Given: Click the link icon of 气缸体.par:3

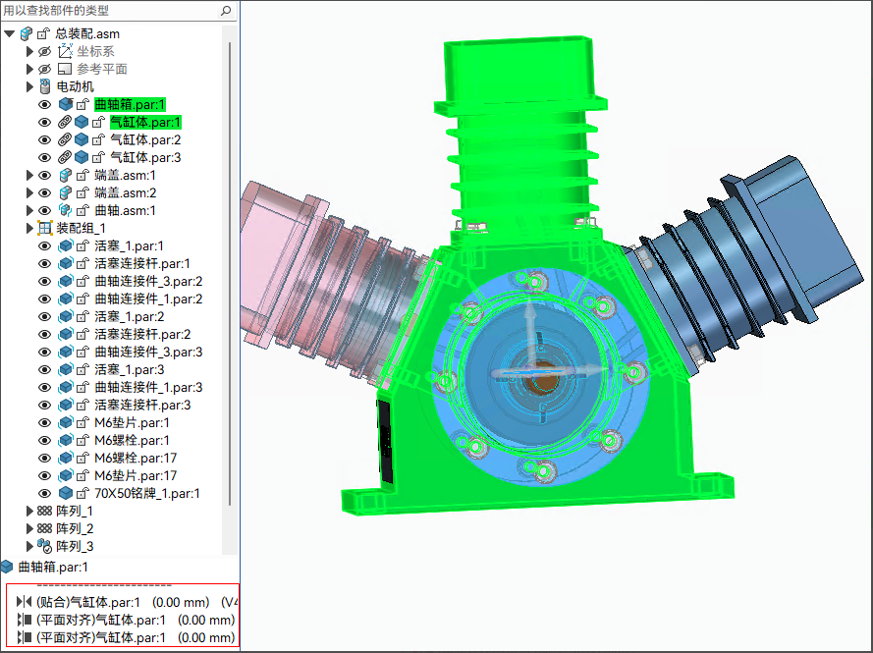Looking at the screenshot, I should point(65,157).
